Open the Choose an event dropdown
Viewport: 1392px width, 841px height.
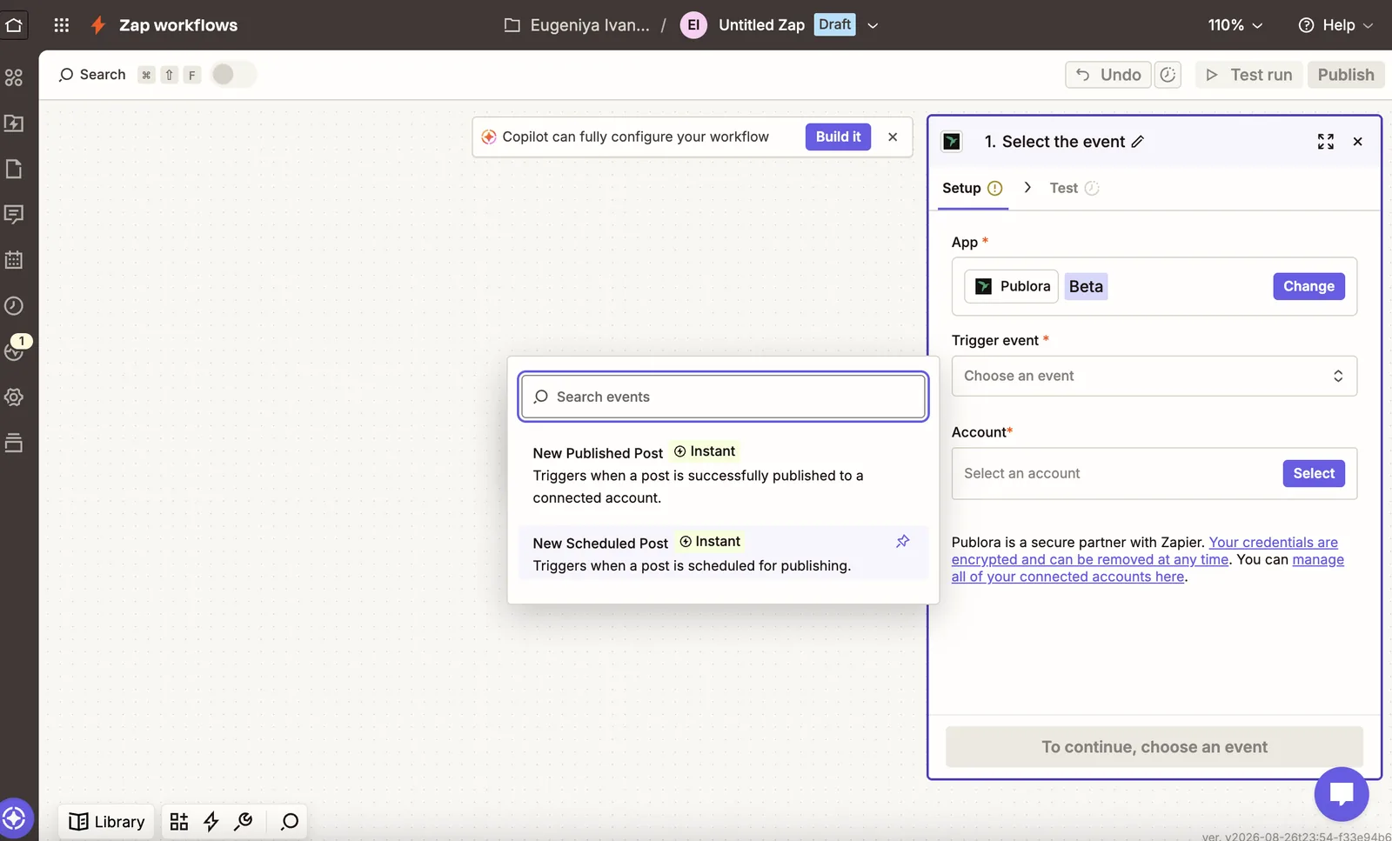pos(1154,376)
